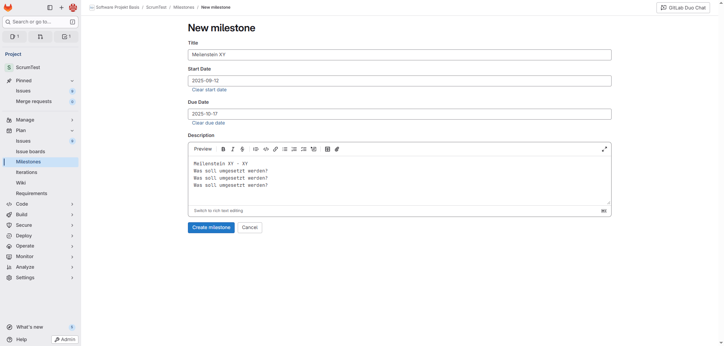Open Issue boards from sidebar
The image size is (724, 346).
[x=30, y=152]
